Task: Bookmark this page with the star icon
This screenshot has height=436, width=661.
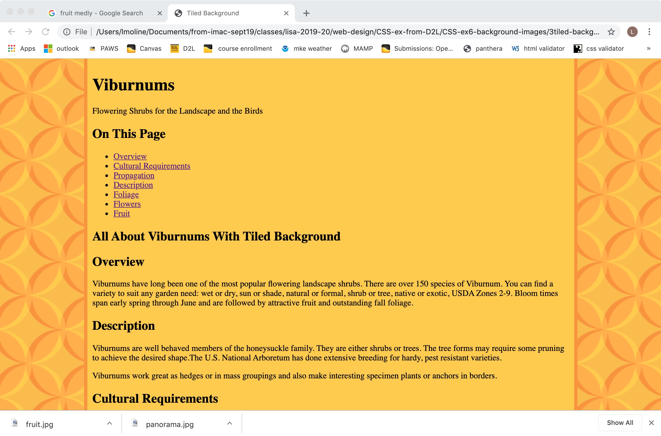Action: pyautogui.click(x=611, y=32)
